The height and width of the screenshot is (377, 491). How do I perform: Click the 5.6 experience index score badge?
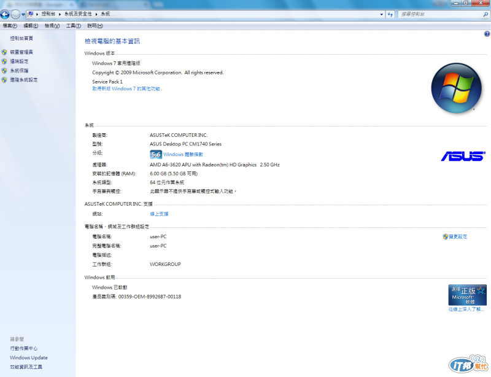point(156,154)
